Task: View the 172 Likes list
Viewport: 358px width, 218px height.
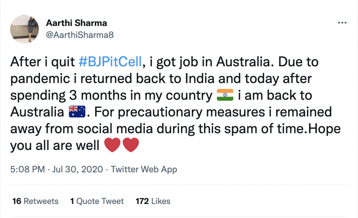Action: click(x=153, y=201)
